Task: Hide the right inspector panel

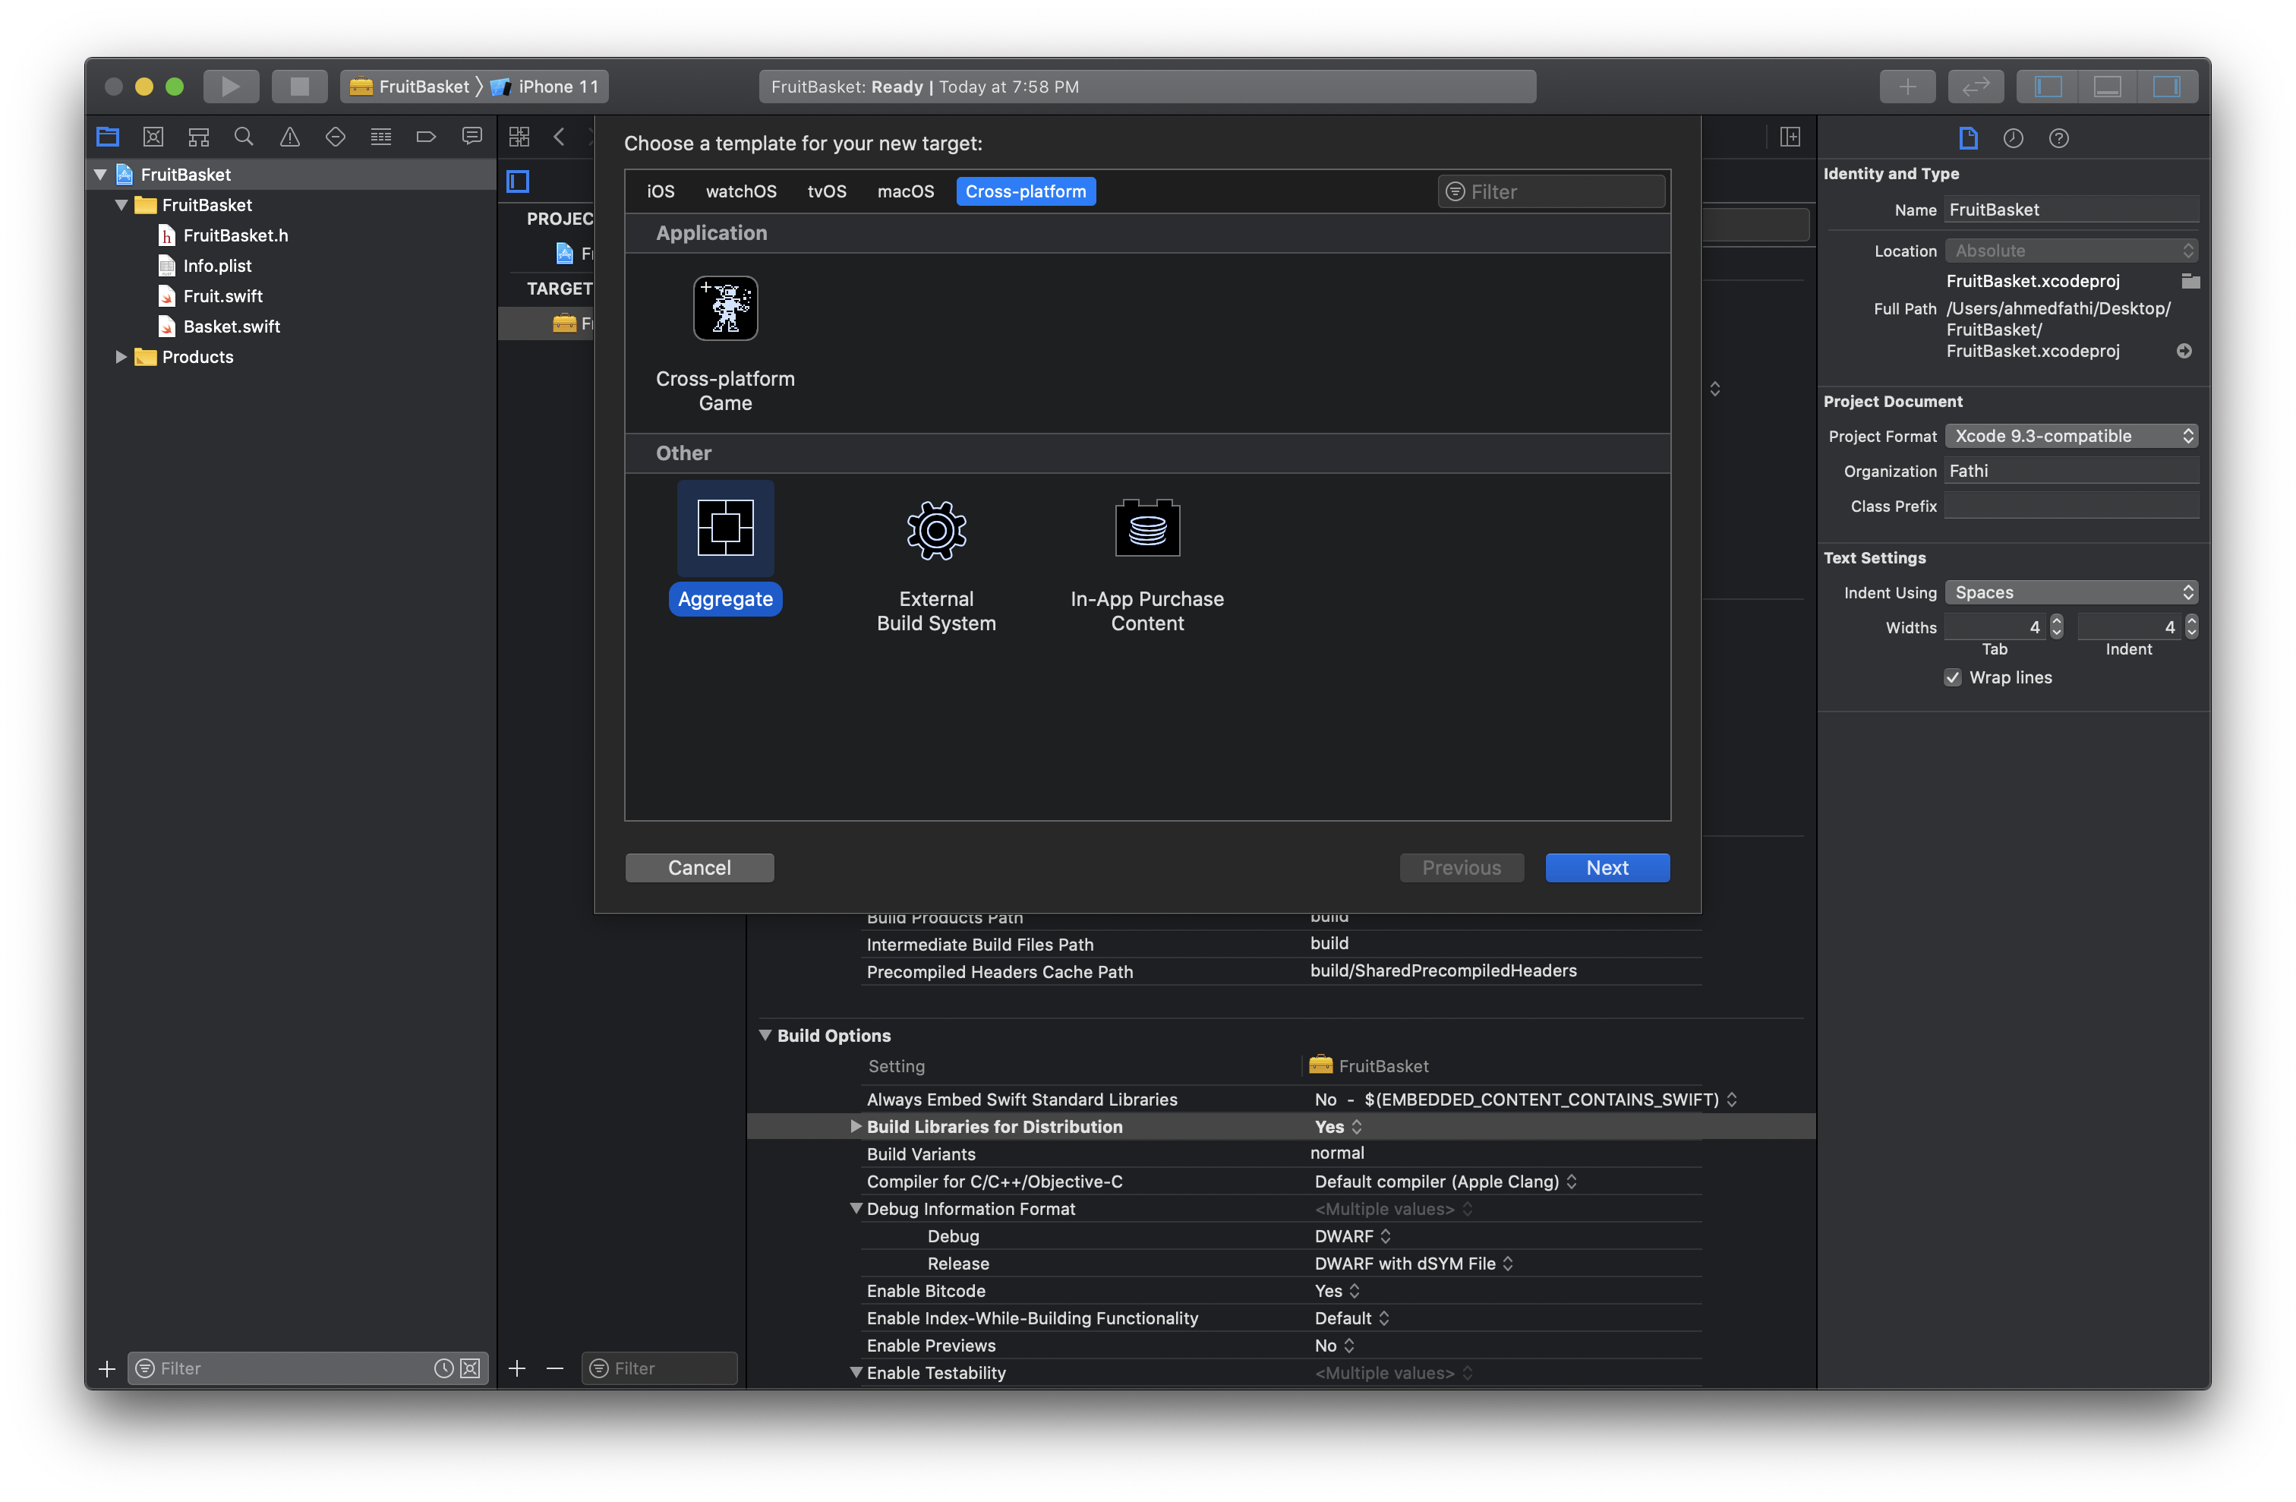Action: (x=2167, y=87)
